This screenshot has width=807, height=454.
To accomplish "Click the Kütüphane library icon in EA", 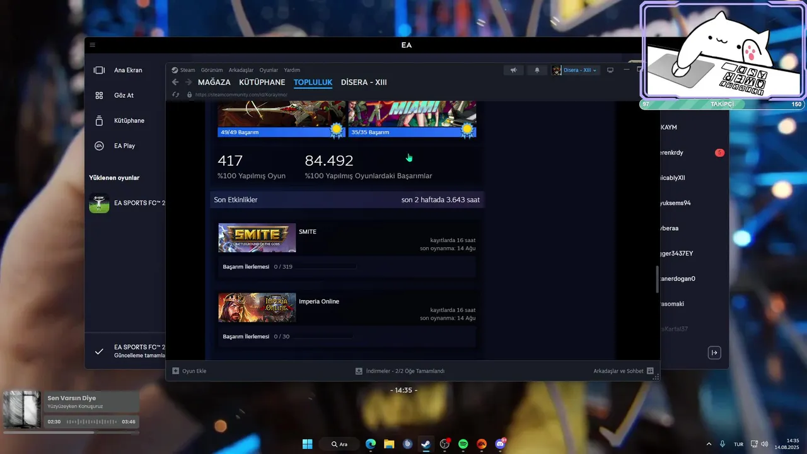I will click(99, 120).
